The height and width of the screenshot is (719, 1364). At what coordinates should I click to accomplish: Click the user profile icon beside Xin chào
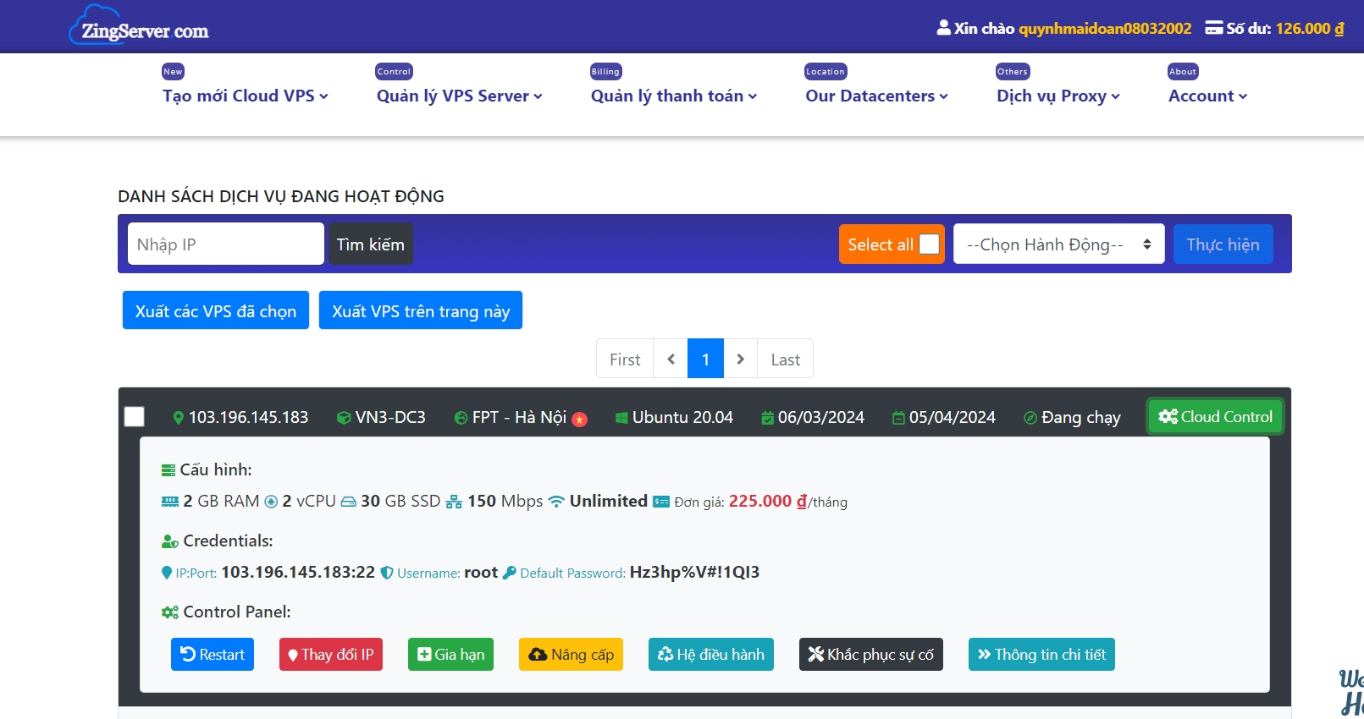click(944, 28)
